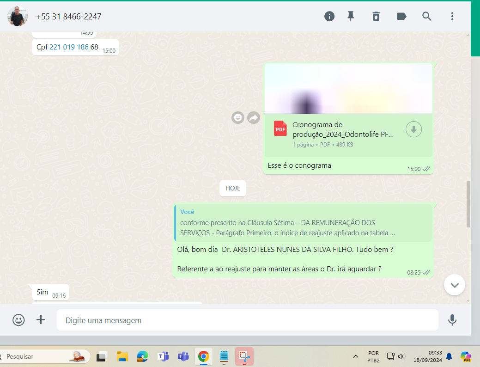Pin this chat with the pin icon
Screen dimensions: 480x367
click(351, 16)
